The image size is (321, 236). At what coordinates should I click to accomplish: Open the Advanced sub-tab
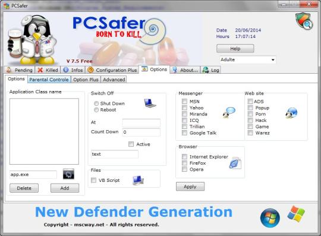point(114,80)
